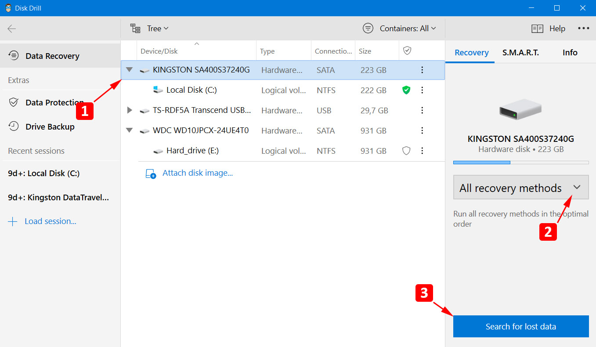The height and width of the screenshot is (347, 596).
Task: Open the All recovery methods dropdown
Action: pos(521,188)
